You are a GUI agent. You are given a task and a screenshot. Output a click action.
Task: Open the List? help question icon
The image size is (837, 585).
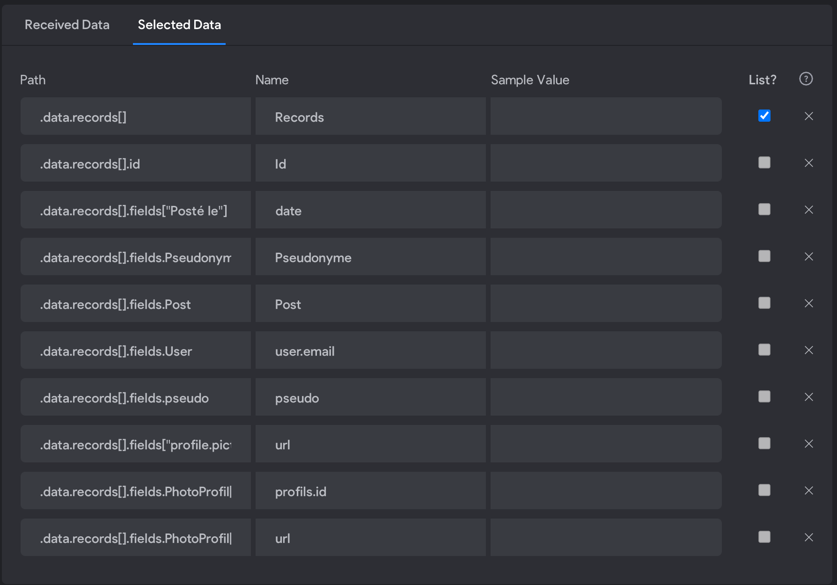806,79
